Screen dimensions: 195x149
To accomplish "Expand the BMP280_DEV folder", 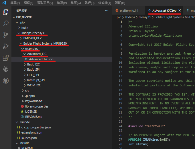I will pos(21,38).
